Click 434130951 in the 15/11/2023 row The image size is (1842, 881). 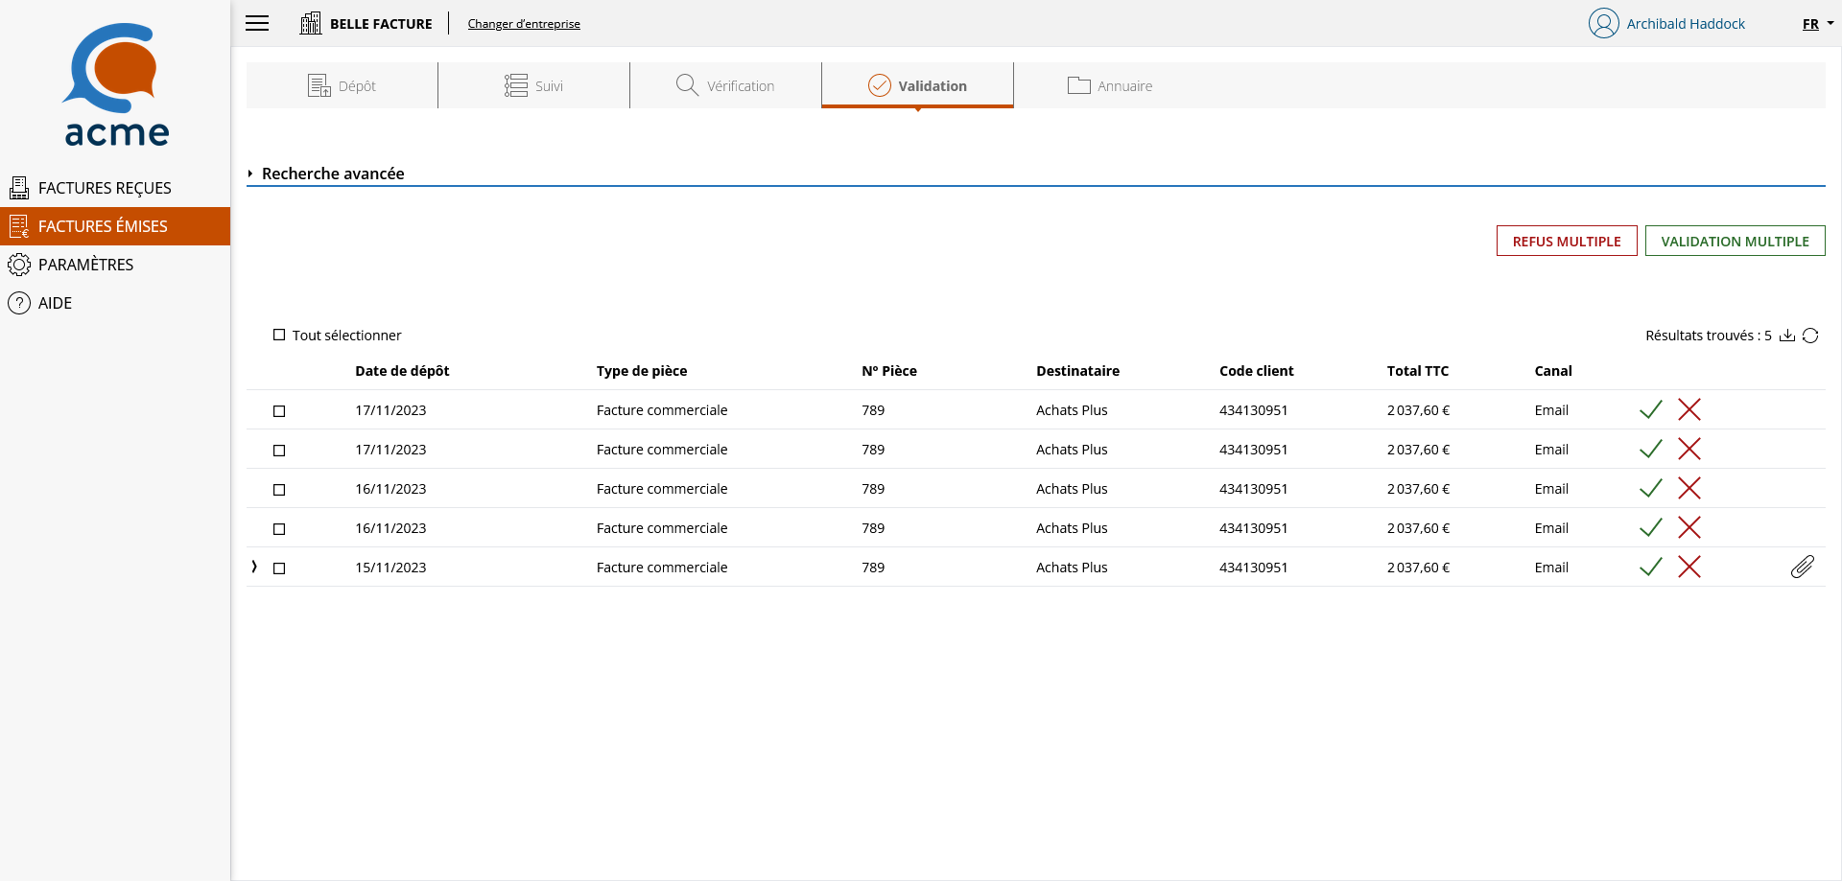pos(1253,568)
